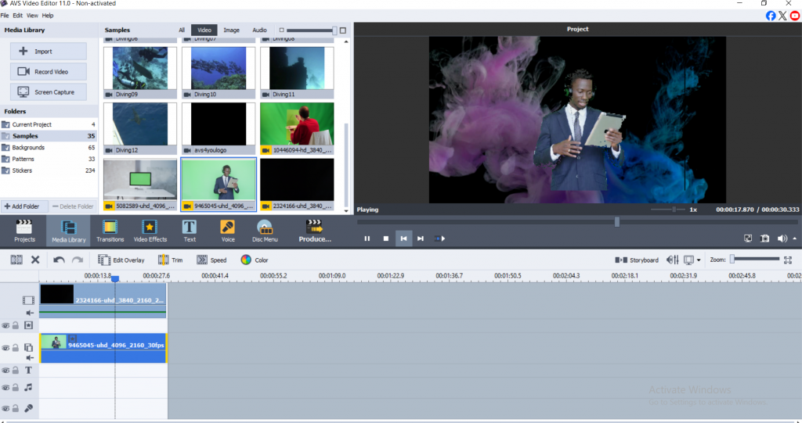Open the Voice recording tool
Viewport: 802px width, 423px height.
coord(228,231)
